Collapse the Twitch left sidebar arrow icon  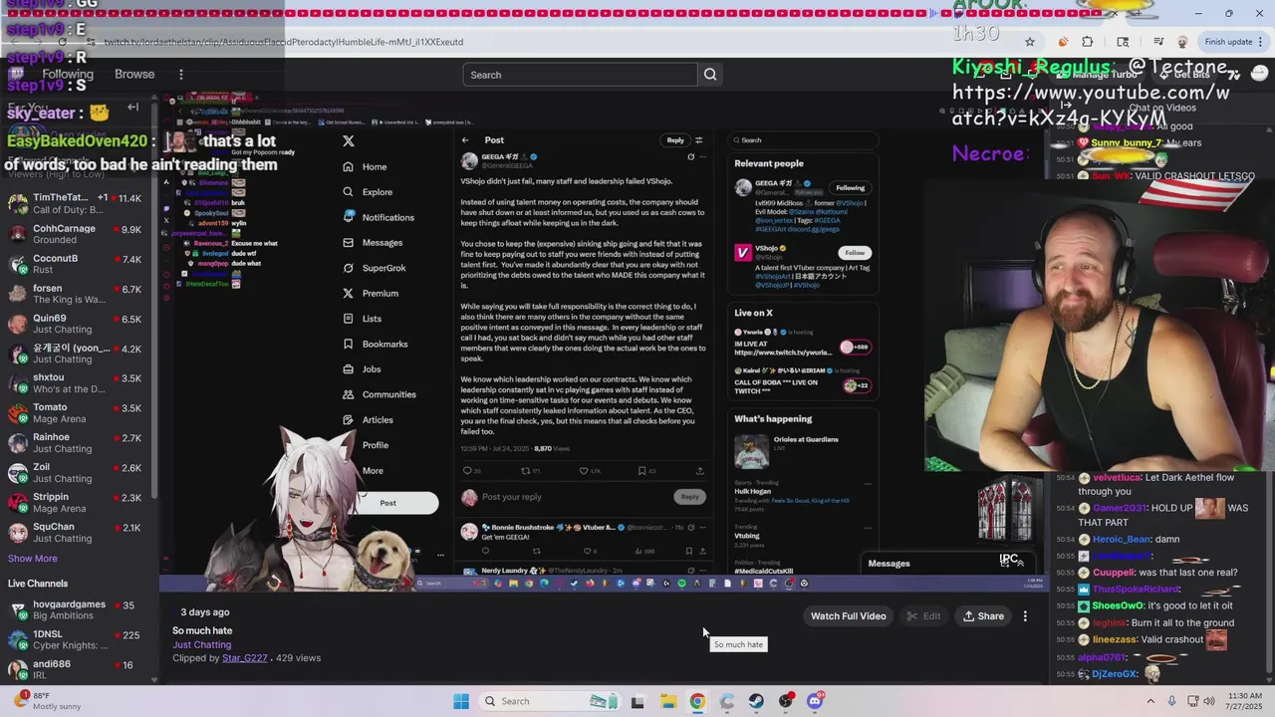[x=132, y=107]
